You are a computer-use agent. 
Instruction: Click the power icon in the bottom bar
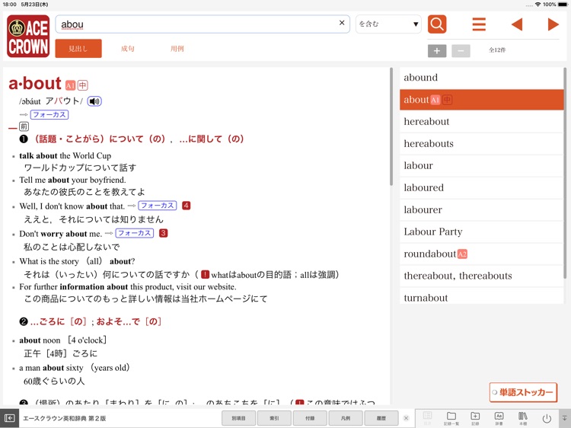pos(547,419)
